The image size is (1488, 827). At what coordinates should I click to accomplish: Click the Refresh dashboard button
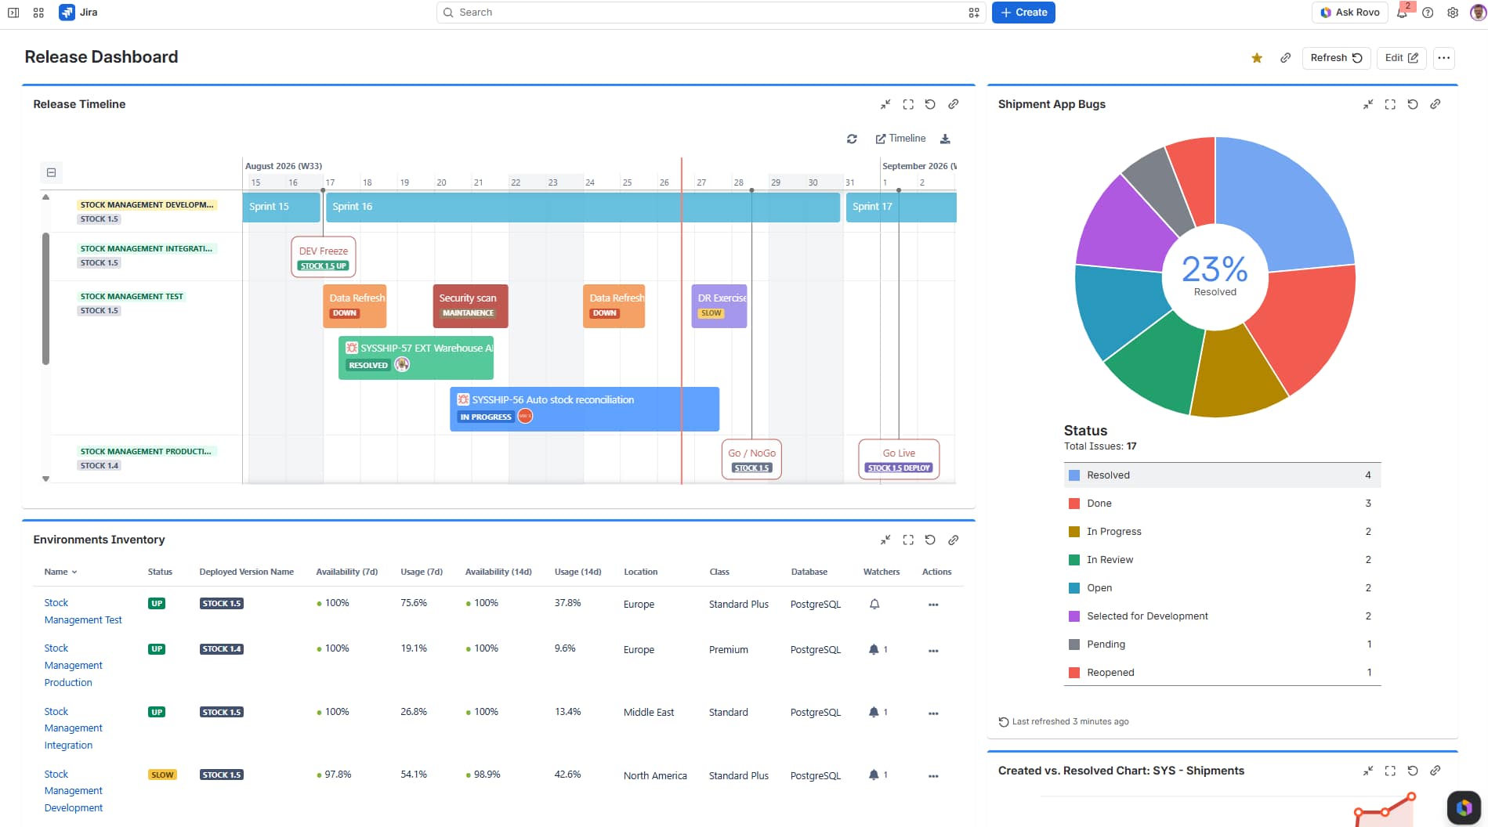coord(1337,58)
